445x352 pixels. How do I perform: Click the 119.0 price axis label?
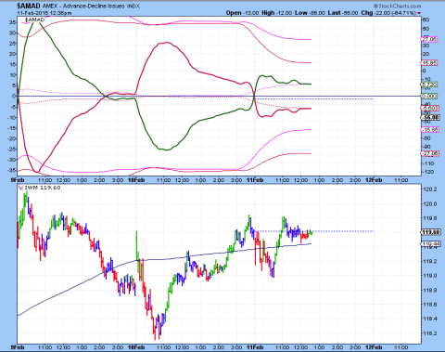(430, 276)
